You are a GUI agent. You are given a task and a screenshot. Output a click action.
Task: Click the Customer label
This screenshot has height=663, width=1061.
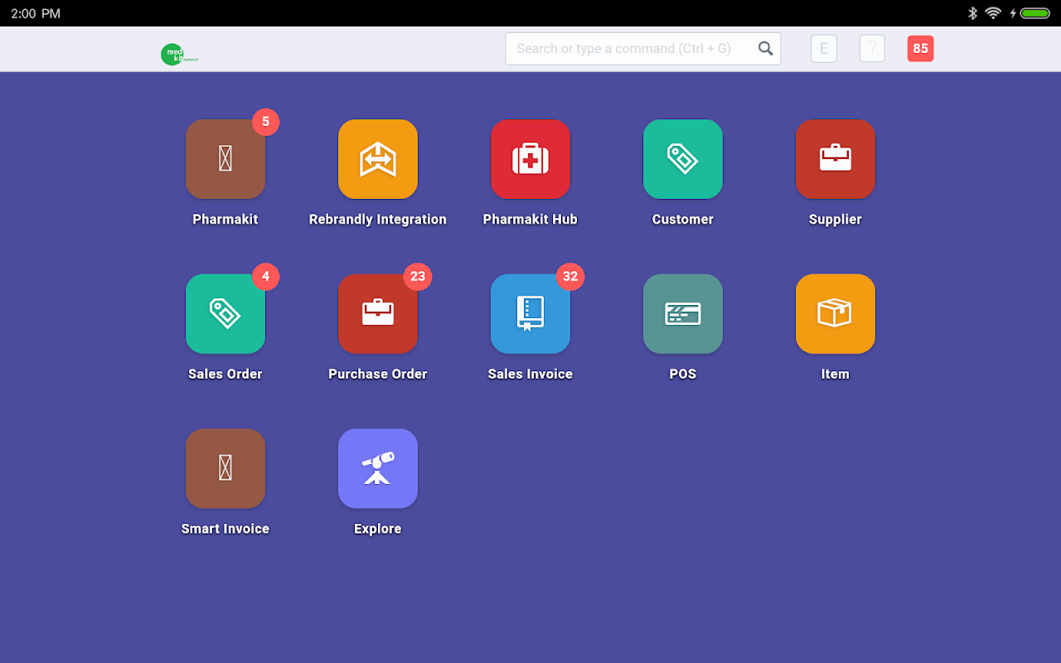pos(683,220)
